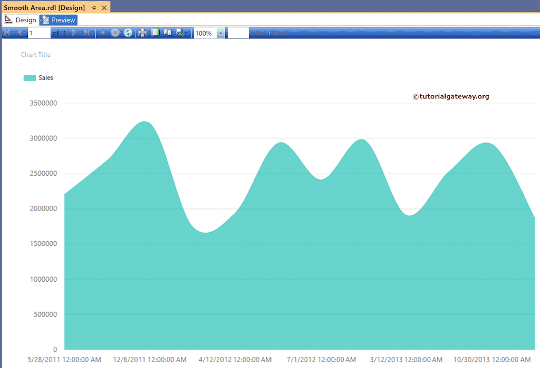
Task: Click the 2000000 axis label
Action: (43, 208)
